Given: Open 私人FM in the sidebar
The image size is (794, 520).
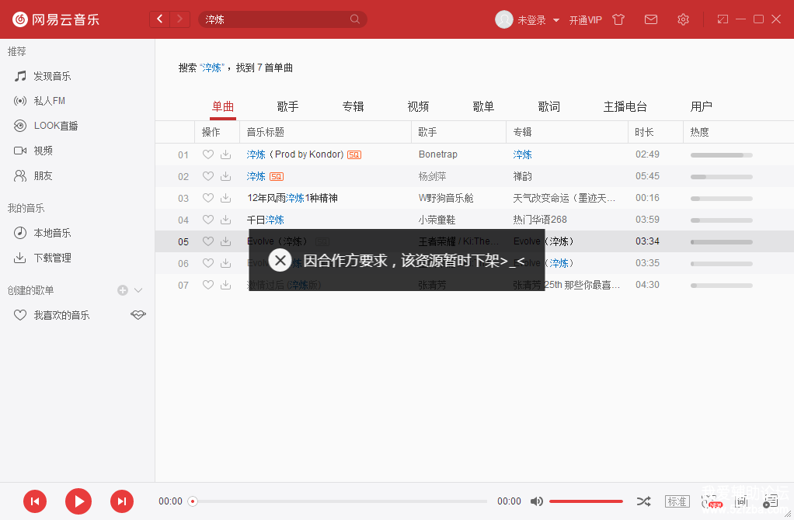Looking at the screenshot, I should 49,101.
